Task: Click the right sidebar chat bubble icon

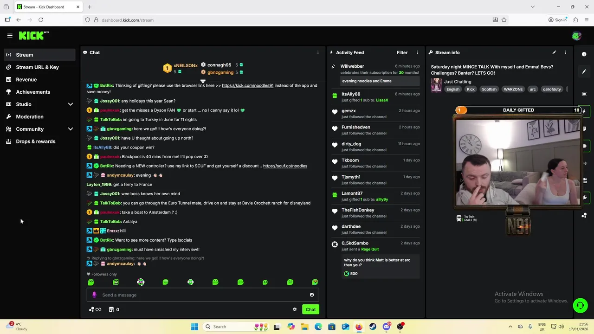Action: [x=585, y=146]
